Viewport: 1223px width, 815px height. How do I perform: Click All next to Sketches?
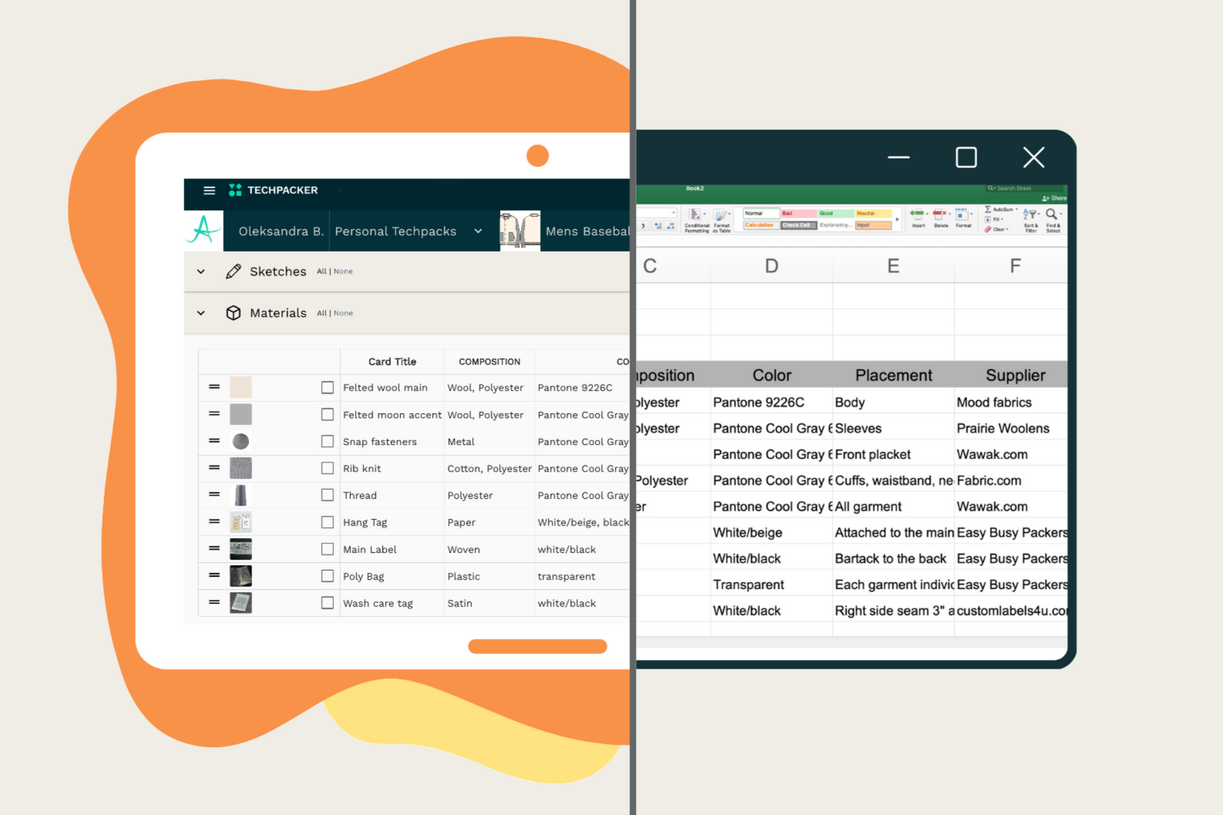tap(322, 271)
